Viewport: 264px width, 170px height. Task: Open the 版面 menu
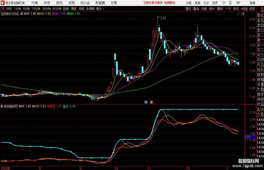(x=197, y=3)
